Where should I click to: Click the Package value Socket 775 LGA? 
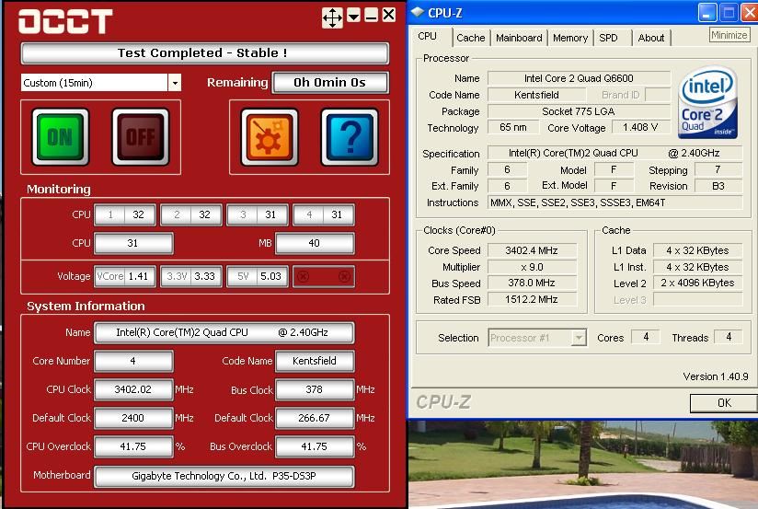click(x=579, y=111)
